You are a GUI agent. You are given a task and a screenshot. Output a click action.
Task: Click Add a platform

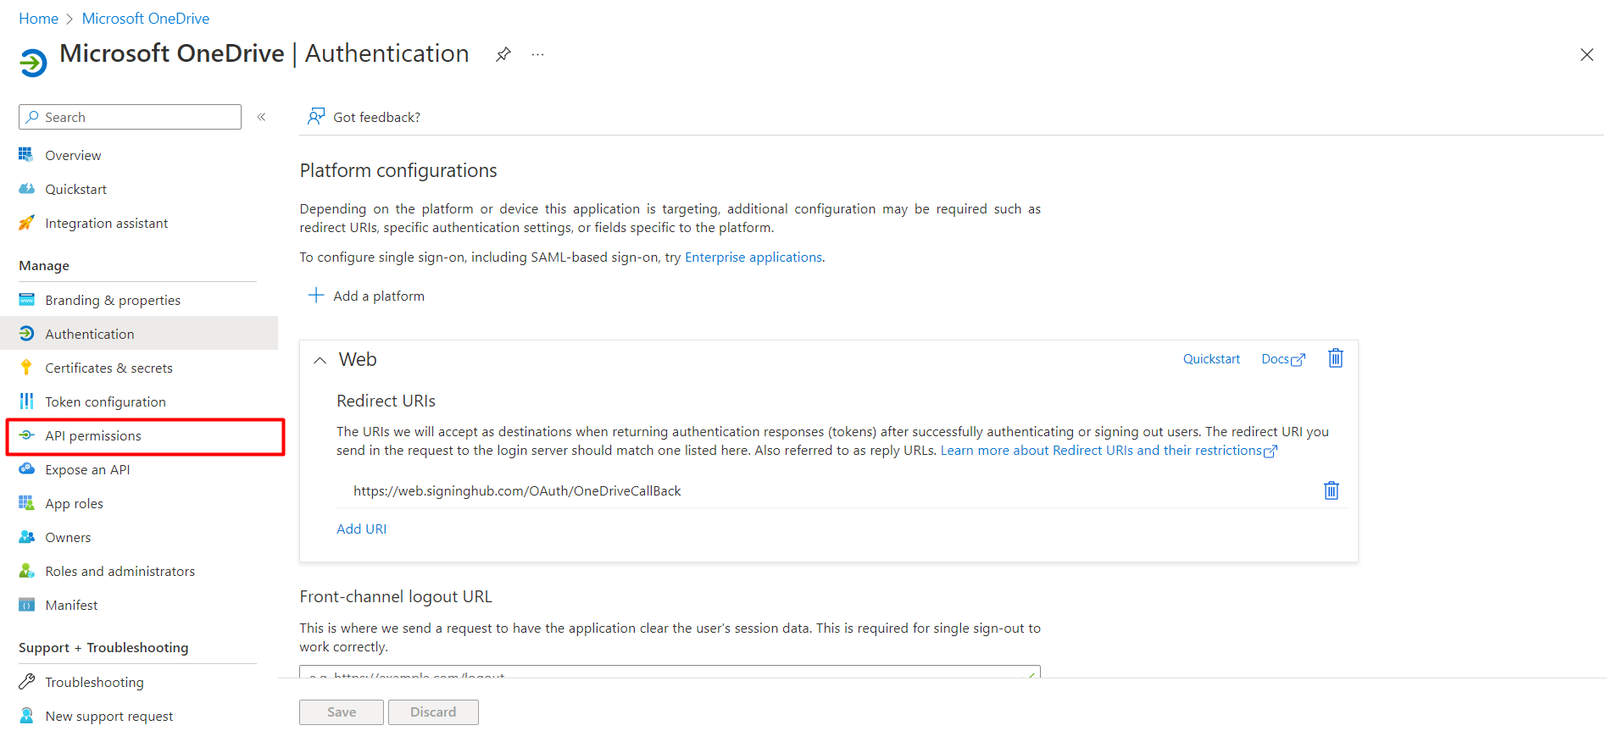click(366, 296)
